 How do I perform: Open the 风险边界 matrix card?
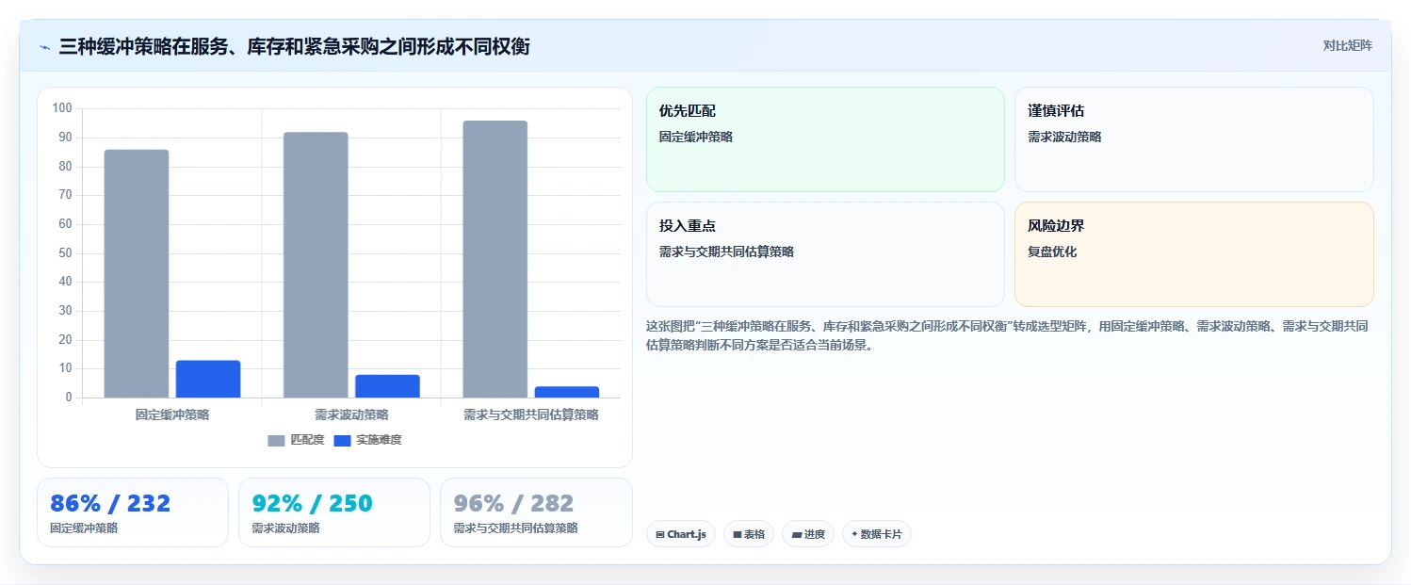pyautogui.click(x=1194, y=254)
